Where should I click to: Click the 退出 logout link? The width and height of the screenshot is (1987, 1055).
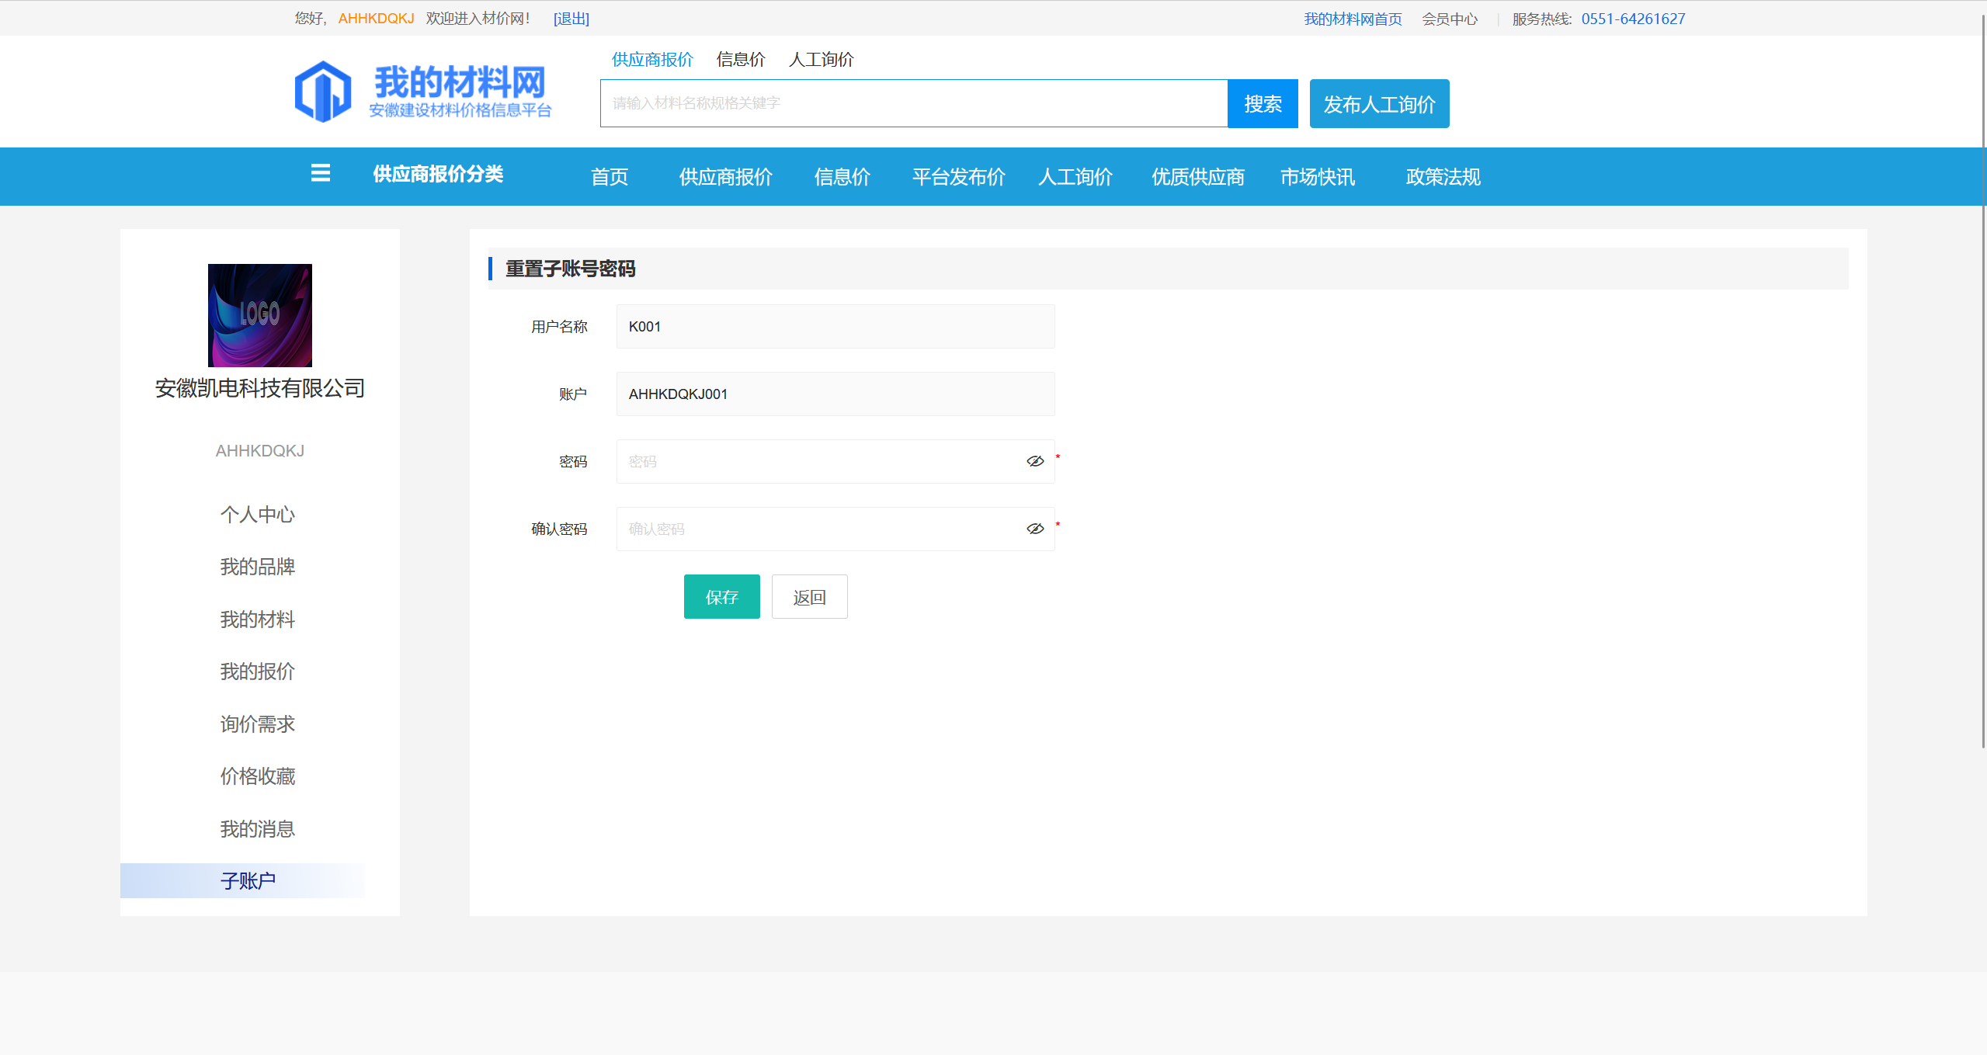(571, 19)
